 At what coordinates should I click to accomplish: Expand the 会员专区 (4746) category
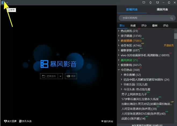[119, 45]
